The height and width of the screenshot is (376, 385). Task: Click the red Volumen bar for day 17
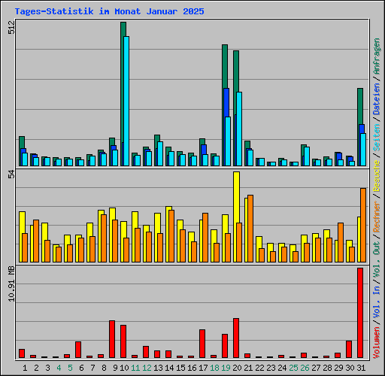coord(202,344)
